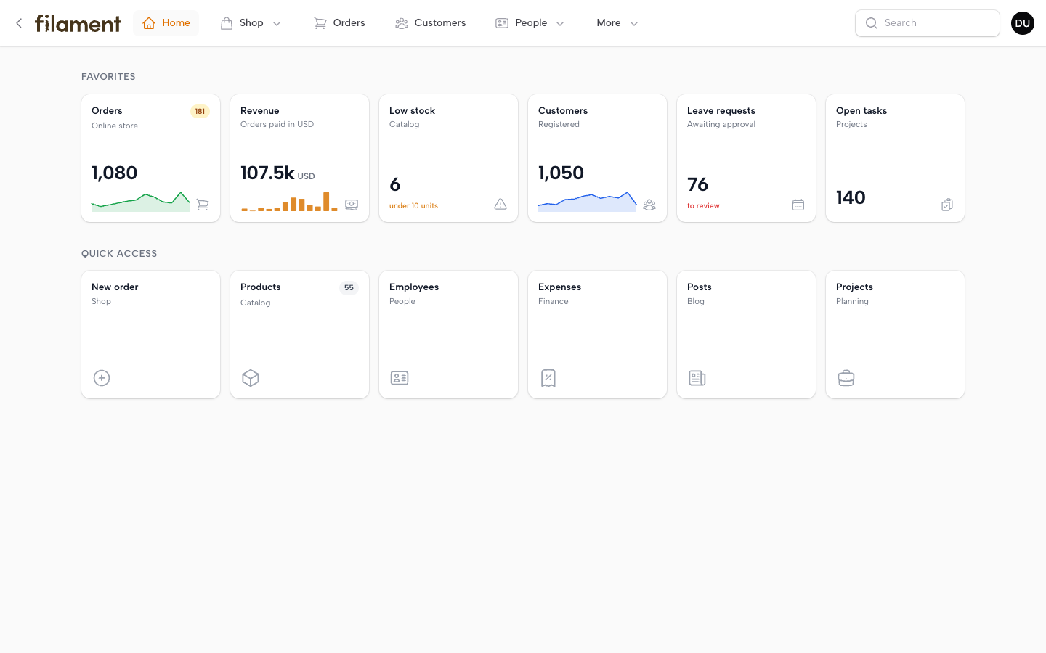This screenshot has width=1046, height=653.
Task: Click the calendar icon on Leave requests card
Action: tap(798, 205)
